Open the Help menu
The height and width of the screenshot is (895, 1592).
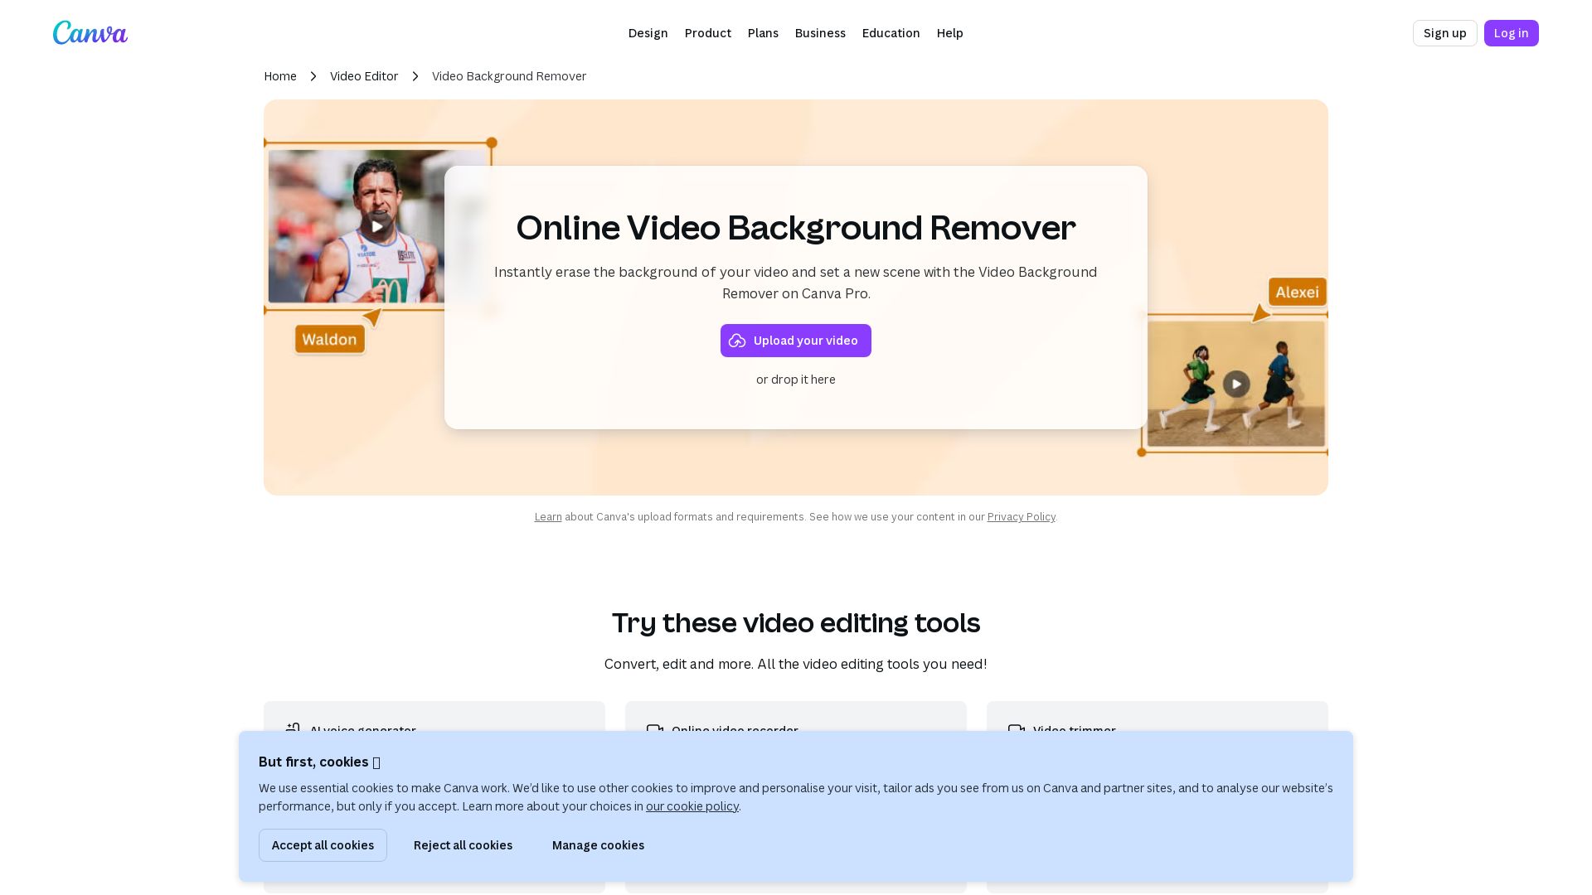[949, 33]
